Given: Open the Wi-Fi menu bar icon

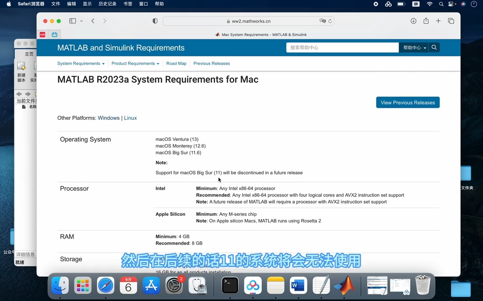Looking at the screenshot, I should [x=429, y=4].
